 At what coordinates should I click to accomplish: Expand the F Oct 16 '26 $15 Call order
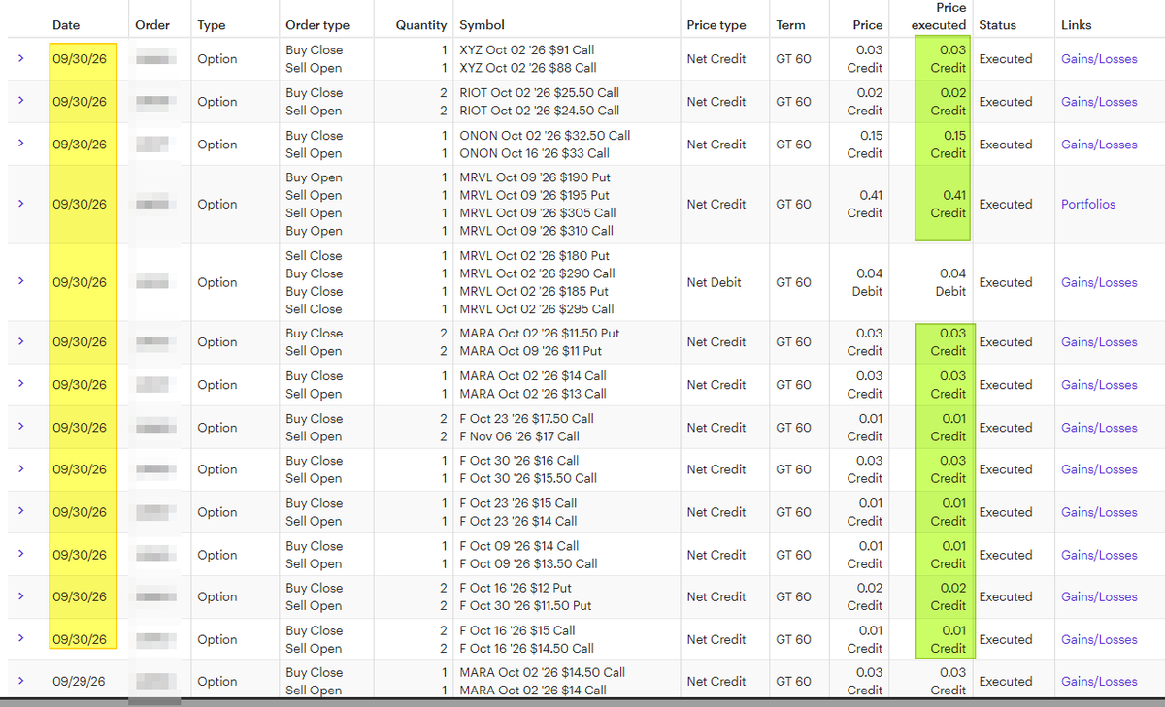tap(20, 639)
